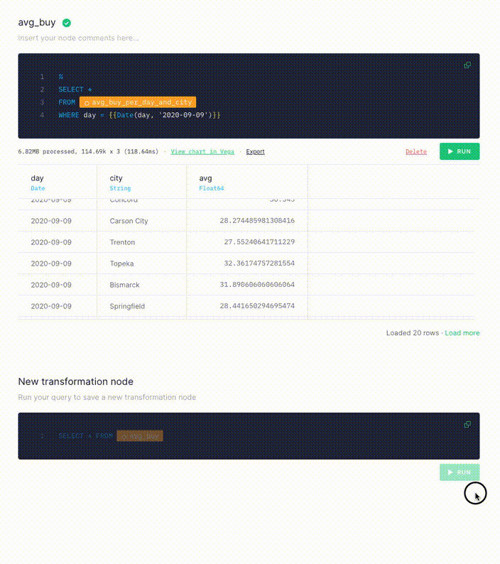The image size is (500, 564).
Task: Expand the new transformation node editor icon
Action: (467, 425)
